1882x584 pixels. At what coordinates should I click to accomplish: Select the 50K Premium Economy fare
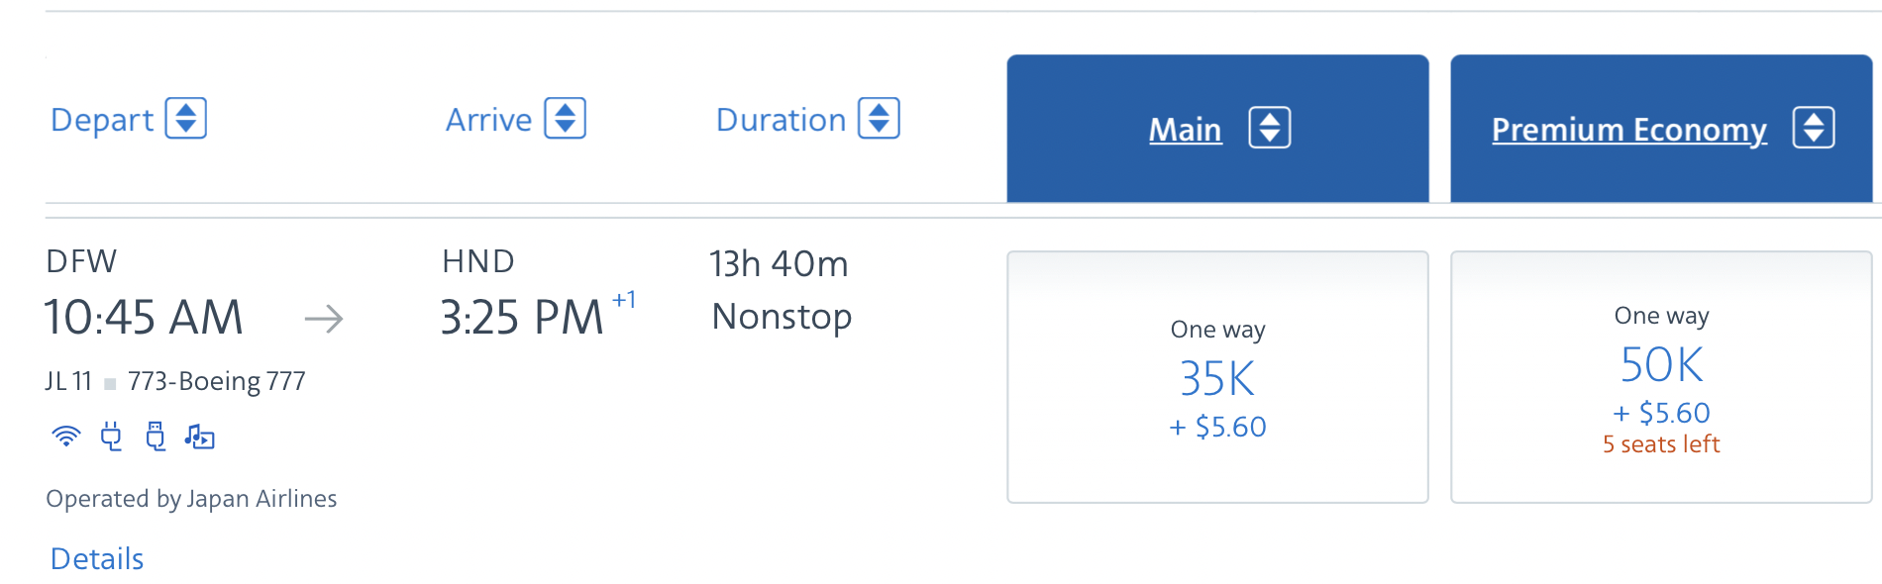click(x=1661, y=377)
